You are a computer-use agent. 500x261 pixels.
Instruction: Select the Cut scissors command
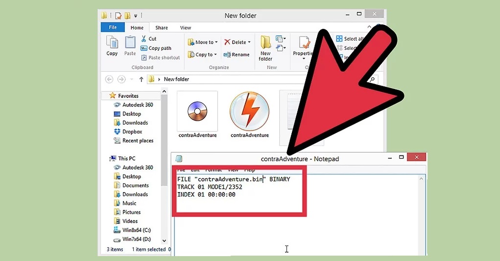tap(148, 39)
